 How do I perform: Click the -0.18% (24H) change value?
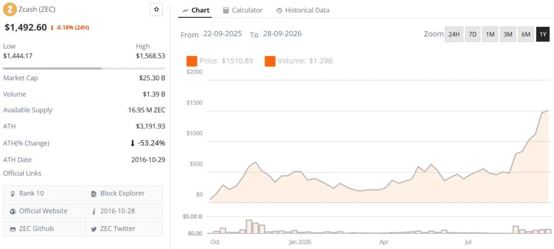72,27
